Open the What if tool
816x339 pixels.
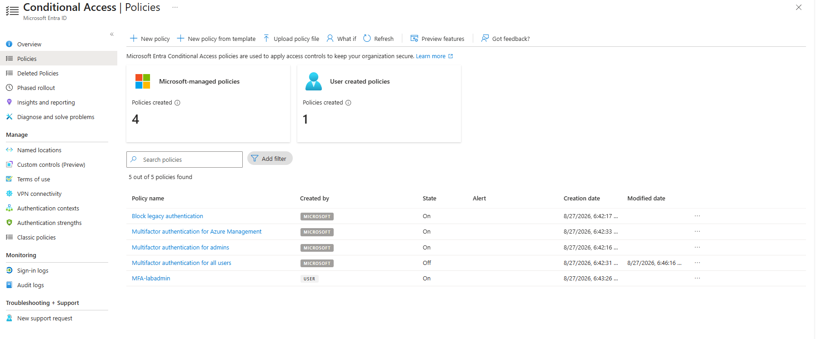(x=341, y=39)
